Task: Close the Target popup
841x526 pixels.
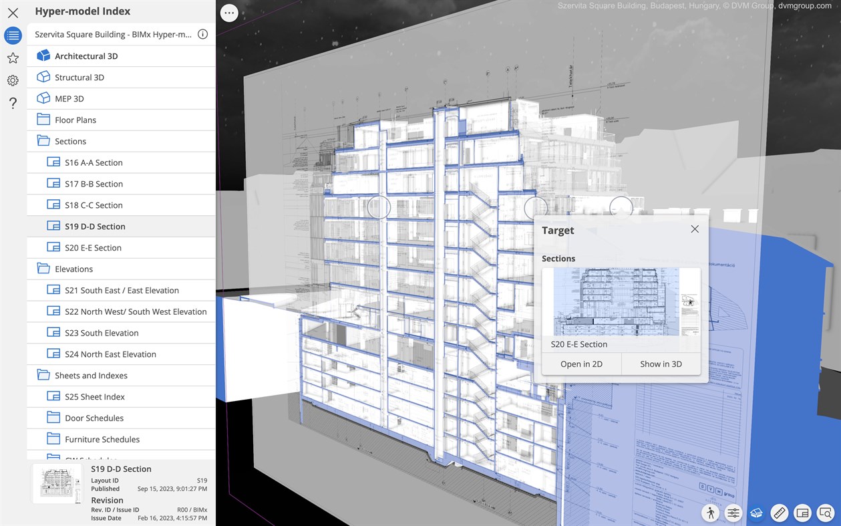Action: (695, 229)
